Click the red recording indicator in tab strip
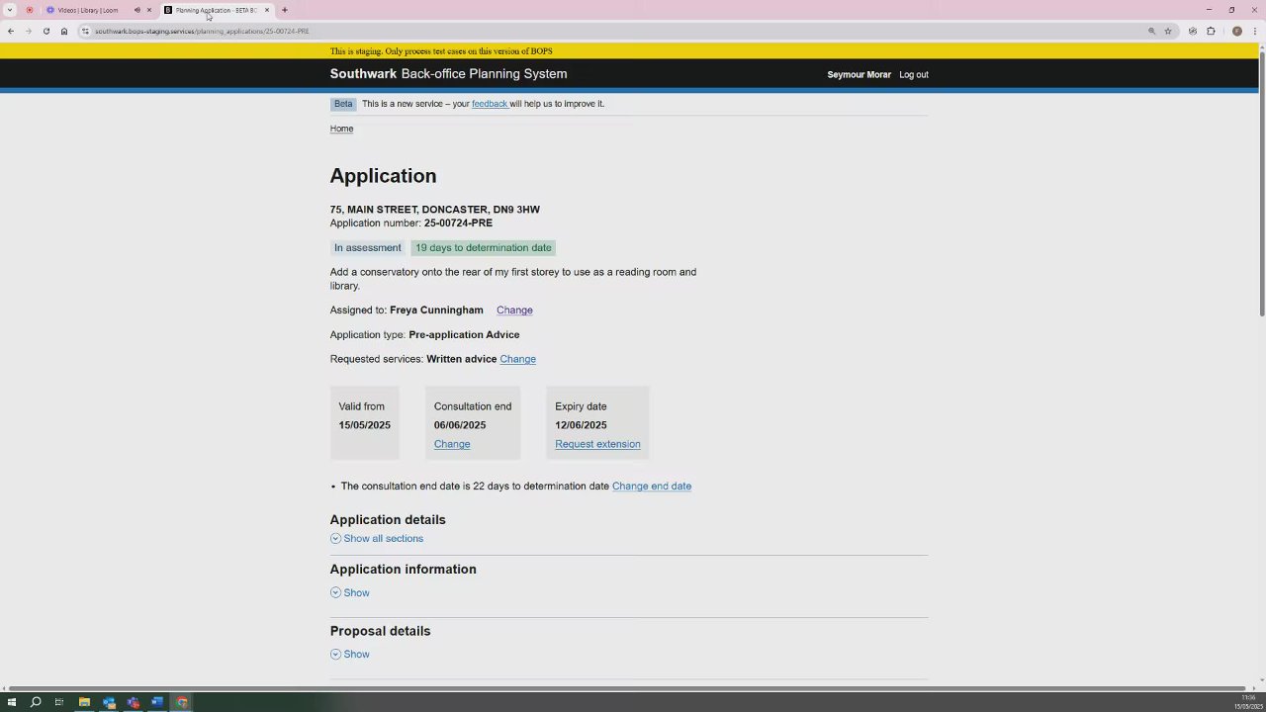Viewport: 1266px width, 712px height. 30,10
